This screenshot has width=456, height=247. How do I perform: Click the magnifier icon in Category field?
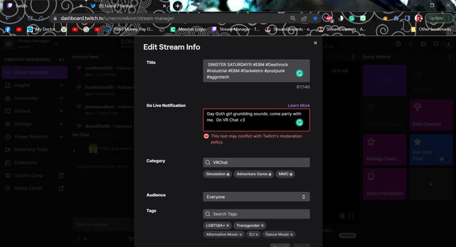tap(208, 162)
